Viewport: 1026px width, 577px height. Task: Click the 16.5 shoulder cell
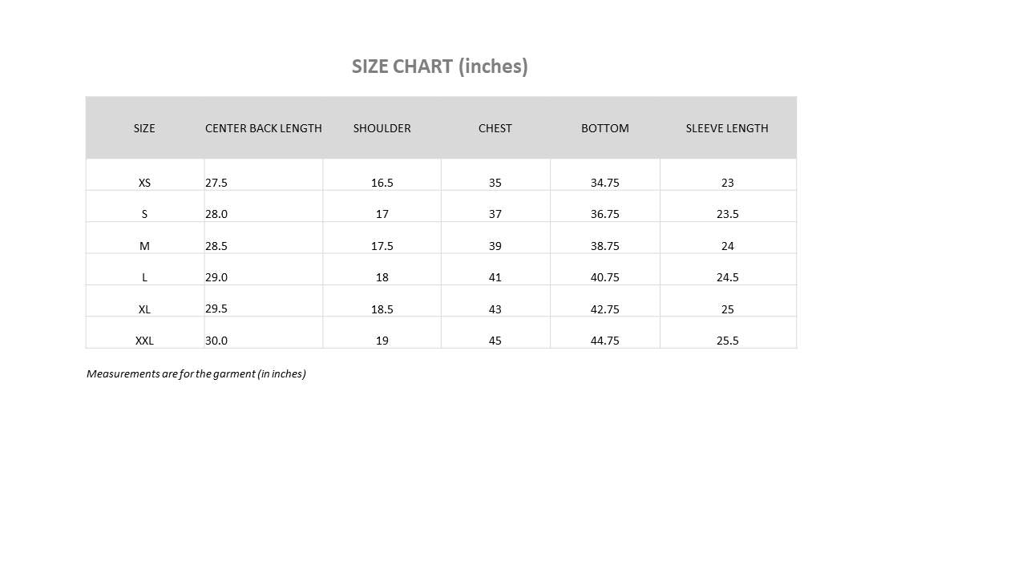pos(382,183)
